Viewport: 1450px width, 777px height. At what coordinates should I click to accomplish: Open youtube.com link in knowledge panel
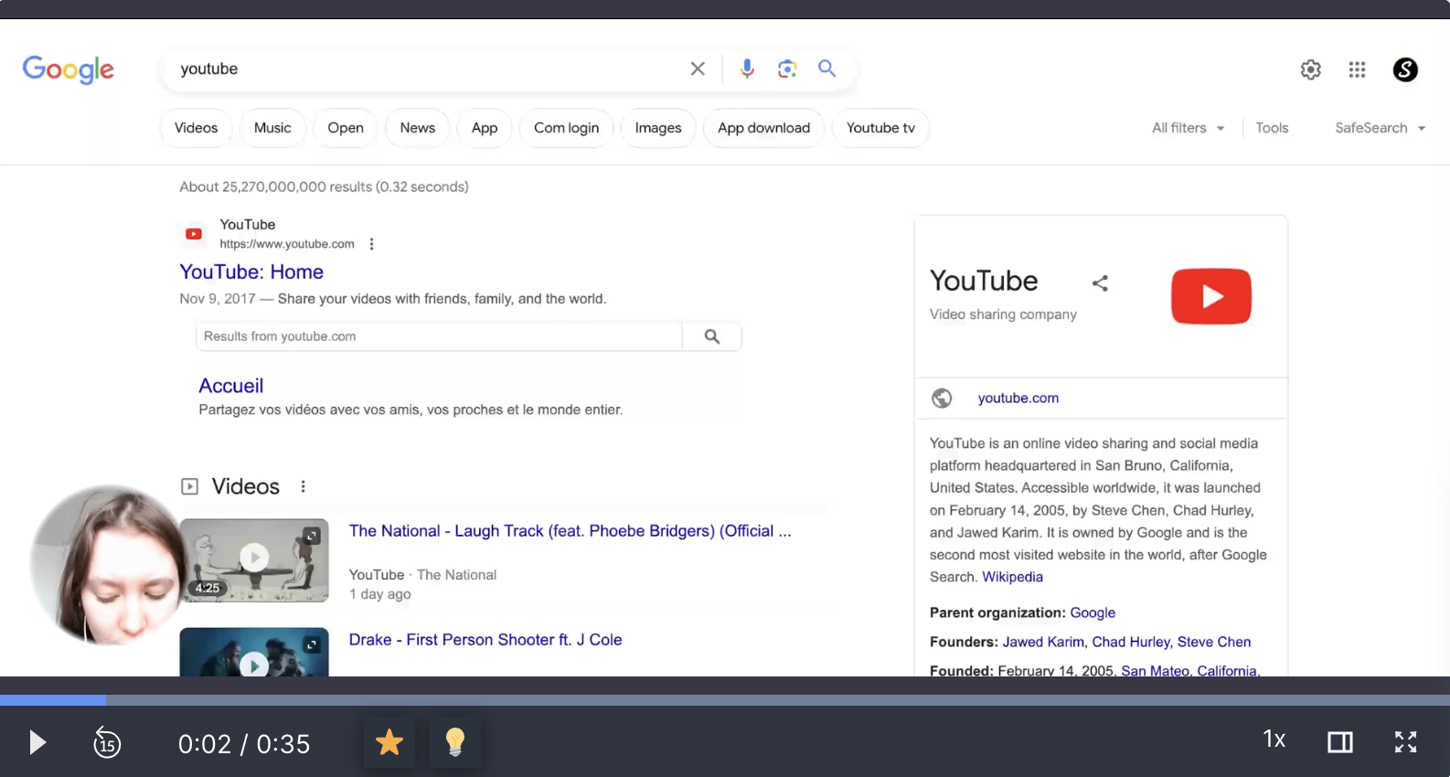(x=1018, y=399)
